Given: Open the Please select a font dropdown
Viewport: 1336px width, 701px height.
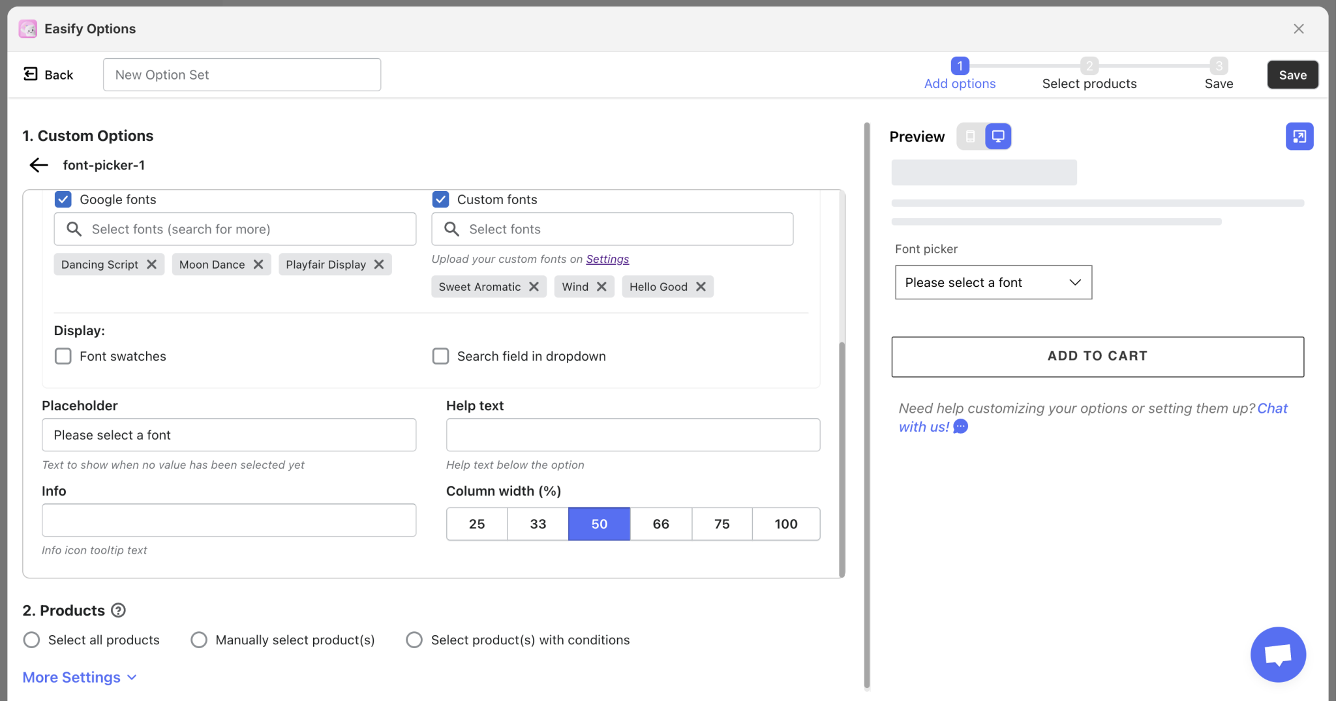Looking at the screenshot, I should click(x=993, y=282).
